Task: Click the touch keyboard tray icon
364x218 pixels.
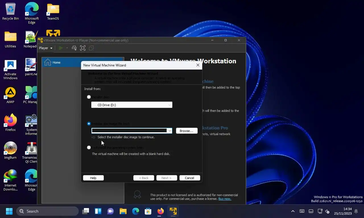Action: point(302,211)
